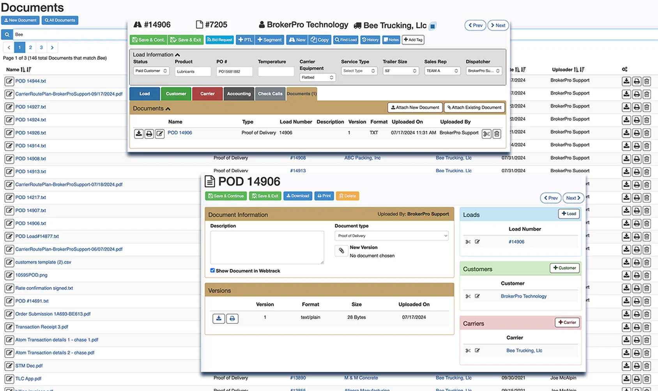658x391 pixels.
Task: Download version 1 in Versions table
Action: point(219,318)
